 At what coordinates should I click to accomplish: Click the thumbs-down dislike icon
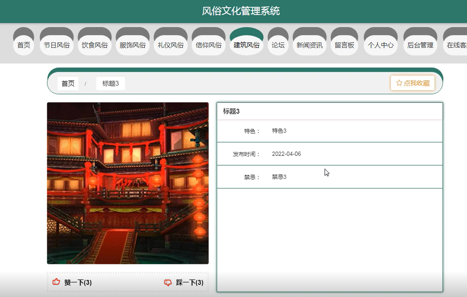(168, 282)
